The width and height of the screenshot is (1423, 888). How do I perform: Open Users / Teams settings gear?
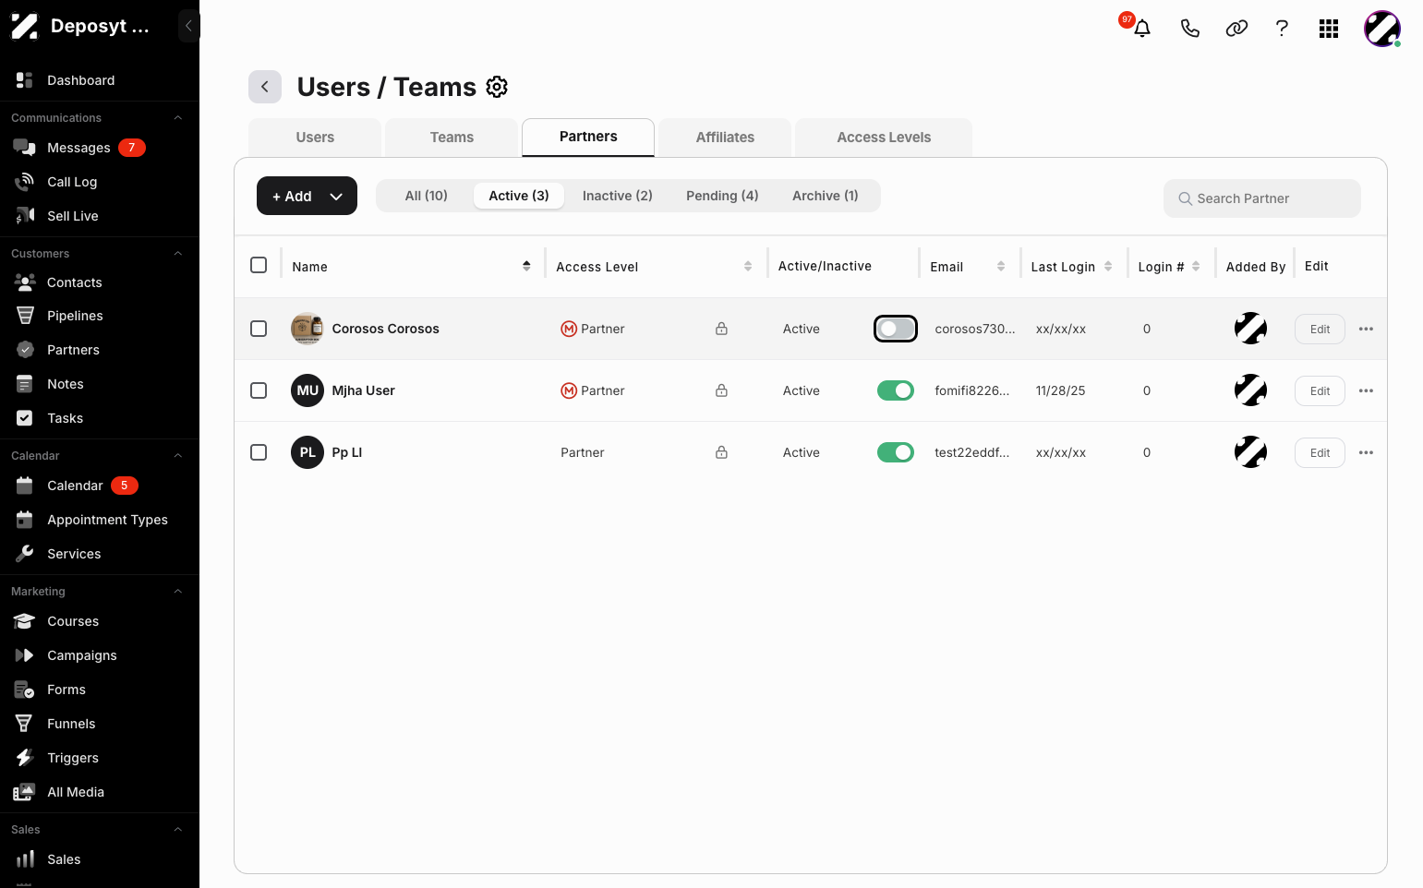click(x=497, y=87)
